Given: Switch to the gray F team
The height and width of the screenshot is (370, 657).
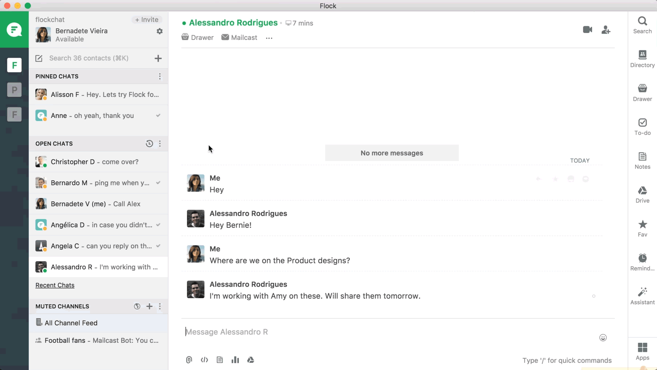Looking at the screenshot, I should click(14, 115).
